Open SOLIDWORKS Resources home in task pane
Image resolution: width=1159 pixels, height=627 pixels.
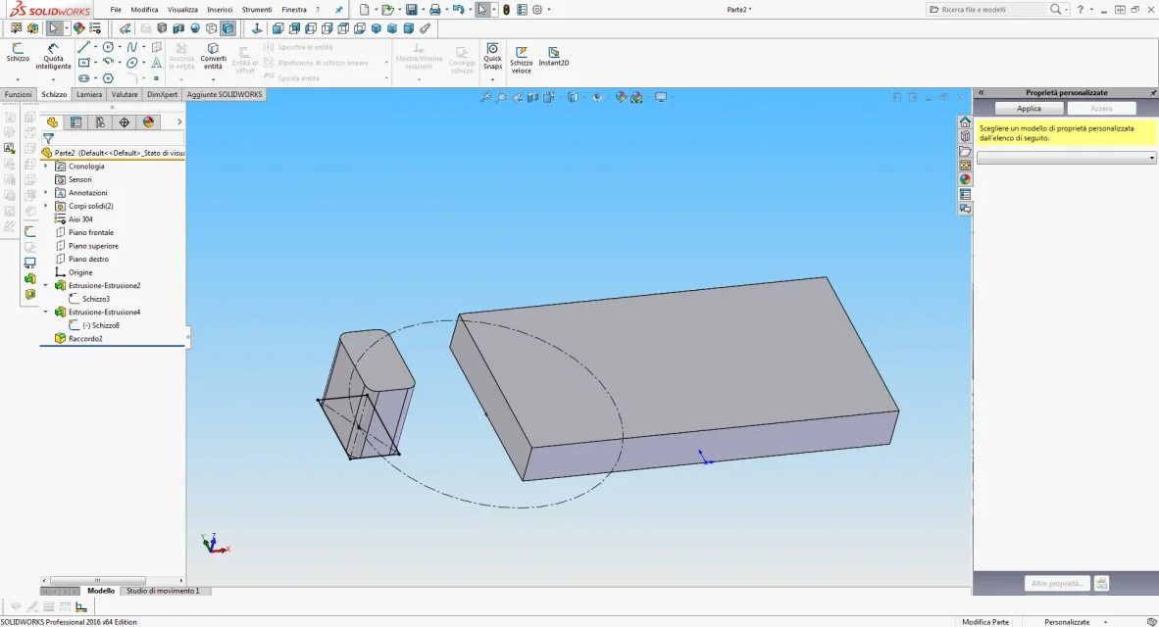(x=965, y=121)
